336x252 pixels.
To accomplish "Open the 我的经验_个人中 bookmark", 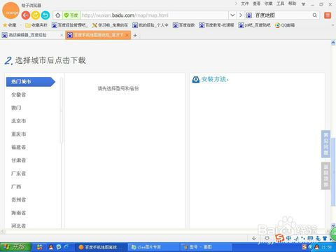I will 150,25.
